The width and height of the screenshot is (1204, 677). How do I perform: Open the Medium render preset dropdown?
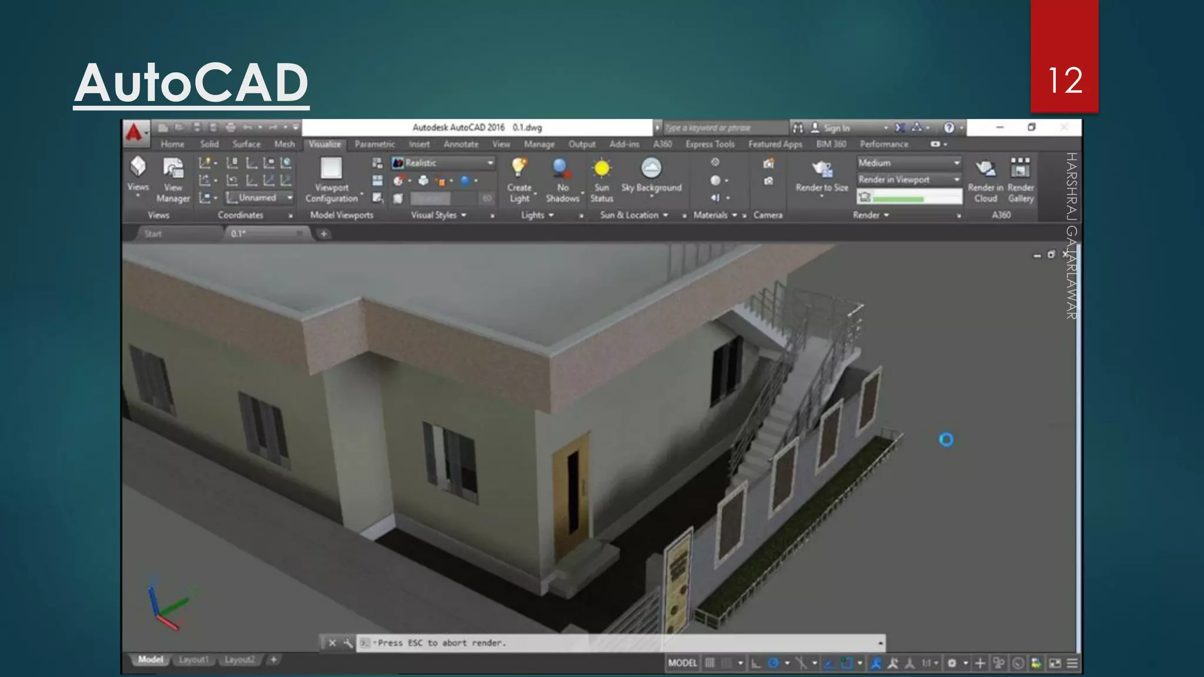tap(909, 163)
